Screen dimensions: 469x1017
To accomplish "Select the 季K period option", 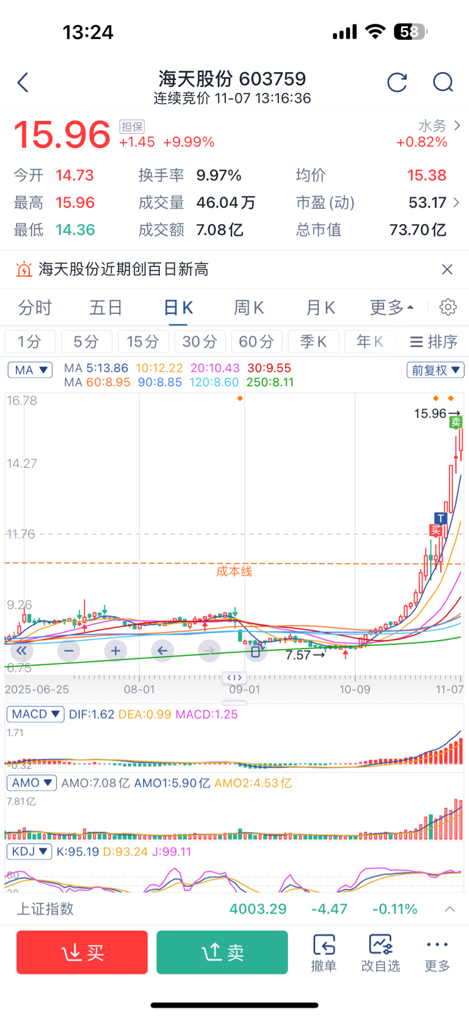I will [x=313, y=341].
